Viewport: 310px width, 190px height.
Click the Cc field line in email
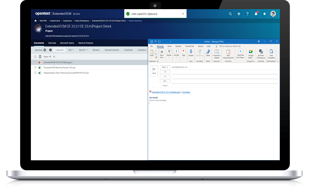pos(225,77)
